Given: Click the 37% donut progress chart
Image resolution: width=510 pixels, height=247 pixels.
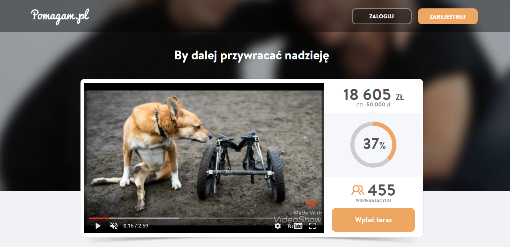Looking at the screenshot, I should point(373,145).
